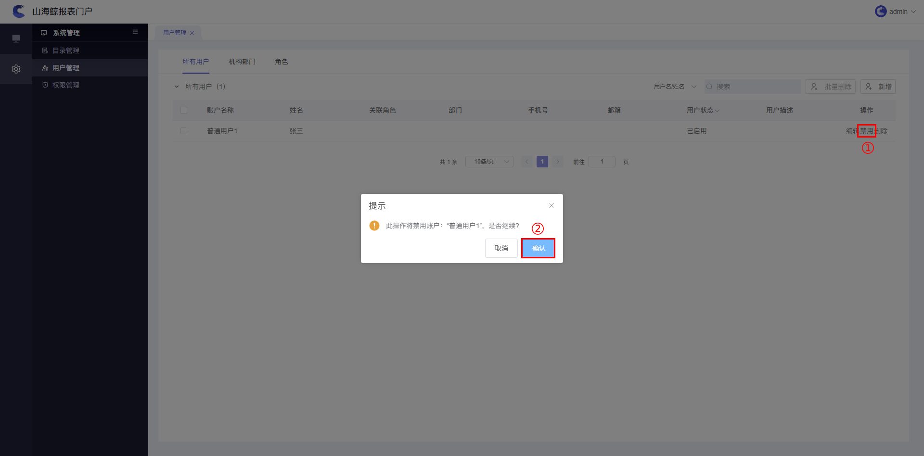Collapse sidebar using the hamburger menu icon

[135, 32]
